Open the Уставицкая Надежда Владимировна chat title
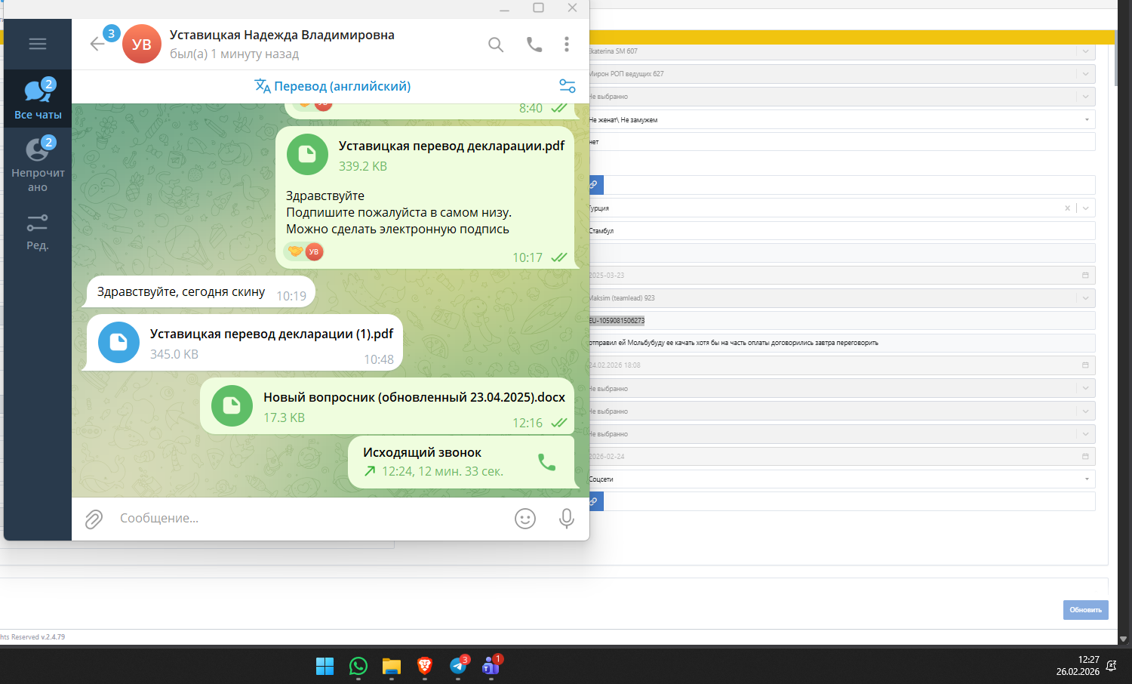The width and height of the screenshot is (1132, 684). tap(282, 35)
